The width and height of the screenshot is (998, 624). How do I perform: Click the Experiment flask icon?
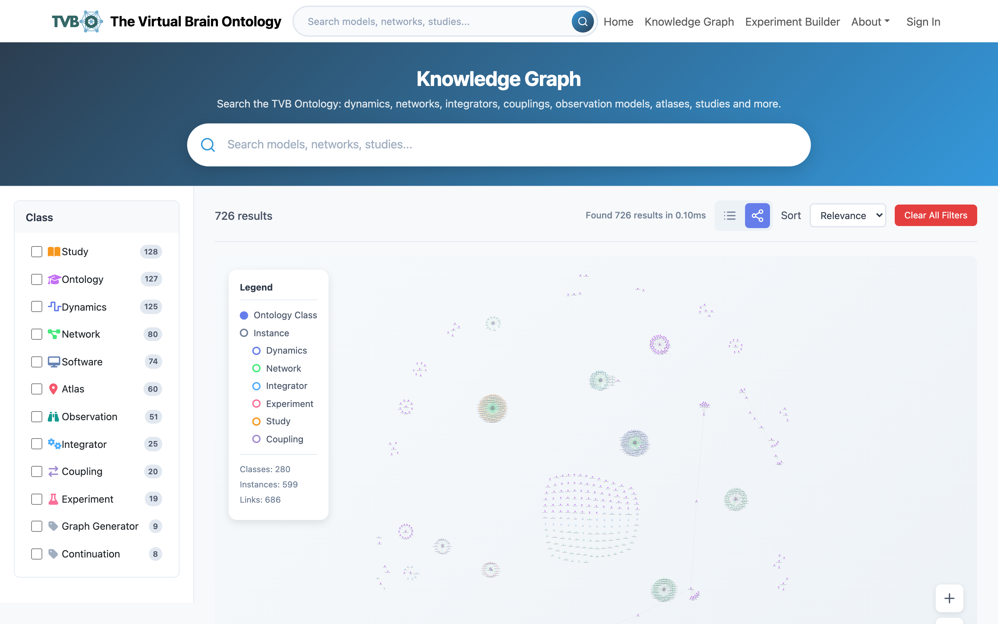53,499
